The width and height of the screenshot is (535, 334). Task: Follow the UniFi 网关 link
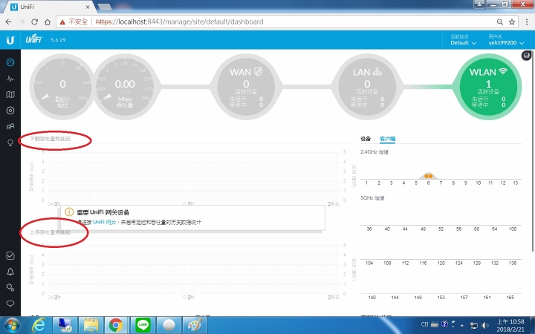pos(105,222)
